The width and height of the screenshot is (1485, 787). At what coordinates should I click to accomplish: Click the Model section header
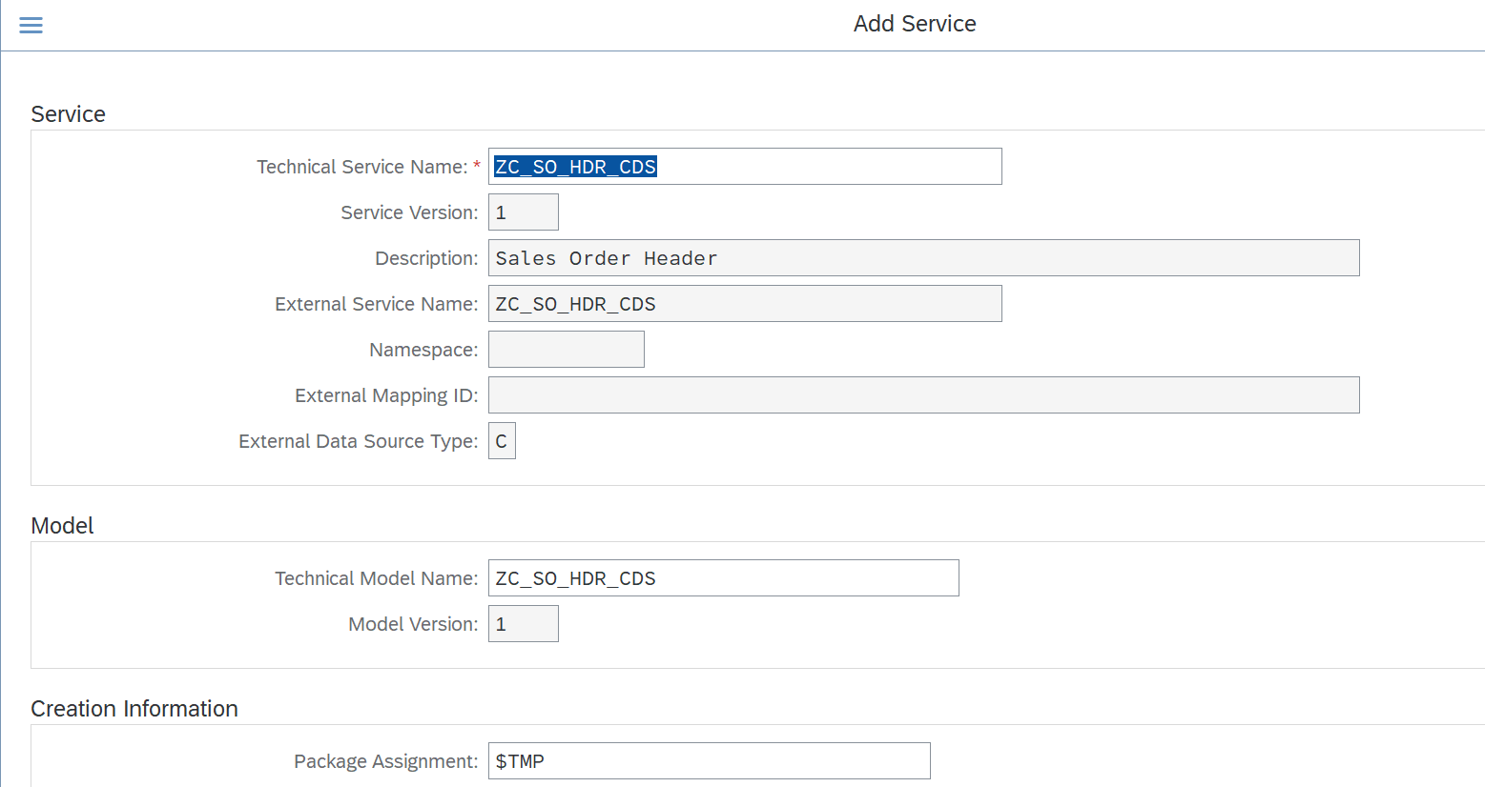61,525
